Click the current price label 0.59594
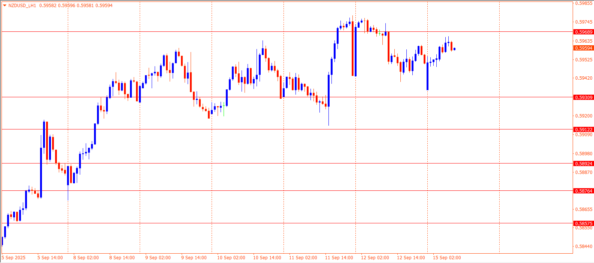The image size is (594, 263). (x=584, y=48)
